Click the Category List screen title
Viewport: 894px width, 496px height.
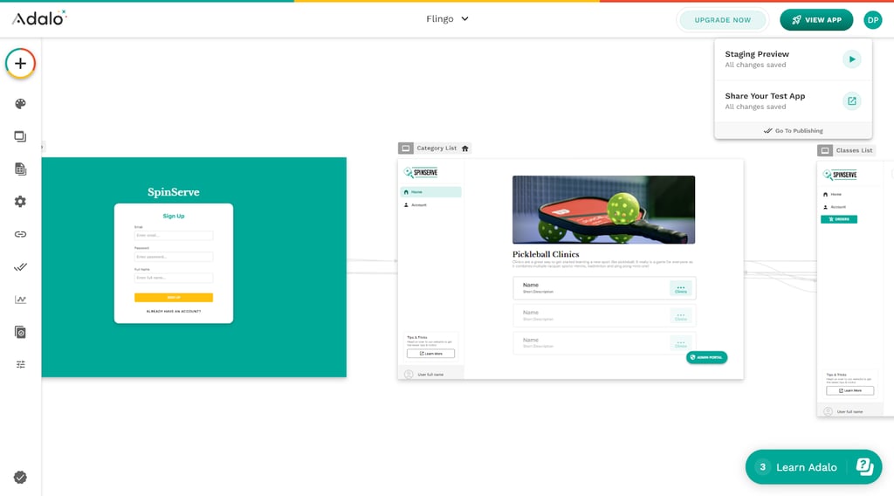pos(437,148)
